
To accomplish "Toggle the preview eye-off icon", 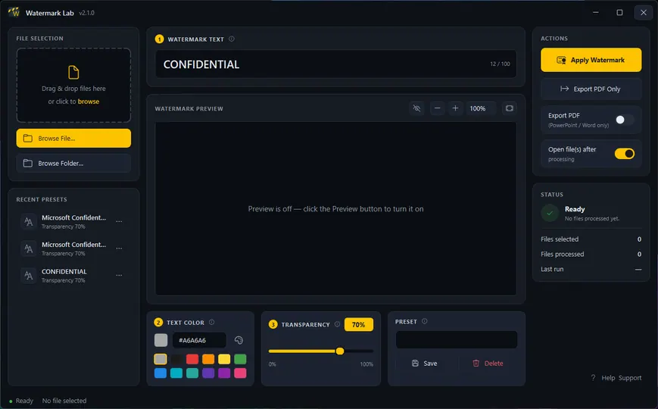I will (416, 108).
